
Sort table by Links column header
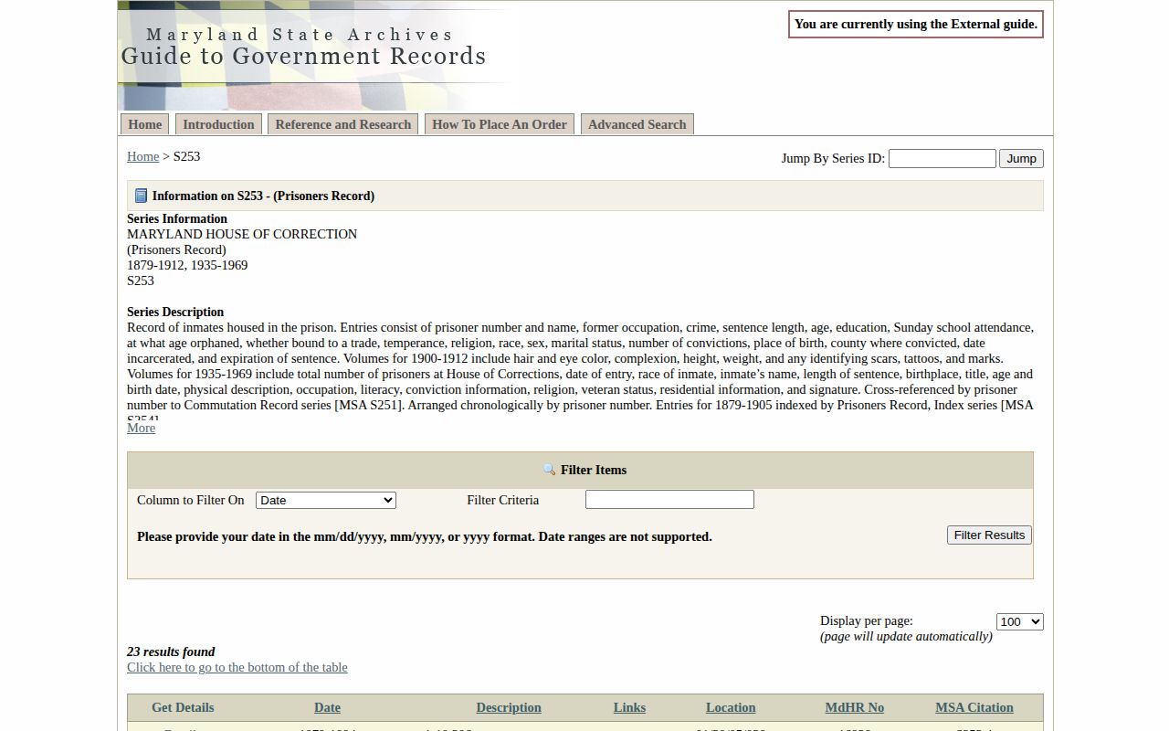629,707
